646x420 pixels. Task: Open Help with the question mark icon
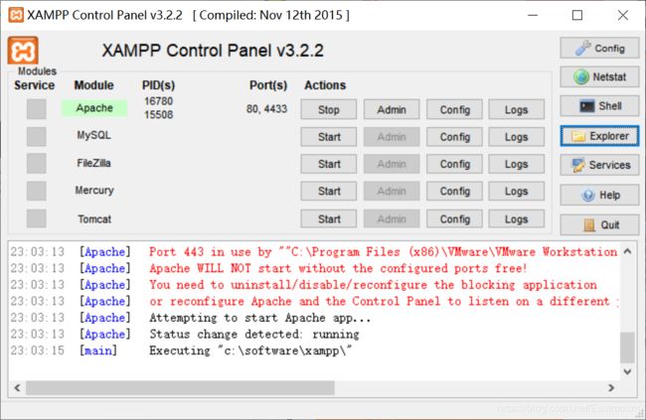pos(599,195)
